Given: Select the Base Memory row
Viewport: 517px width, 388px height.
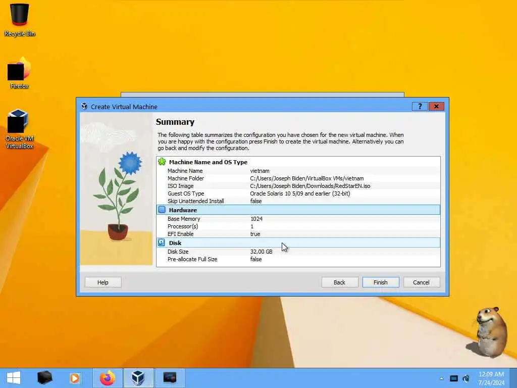Looking at the screenshot, I should [298, 219].
